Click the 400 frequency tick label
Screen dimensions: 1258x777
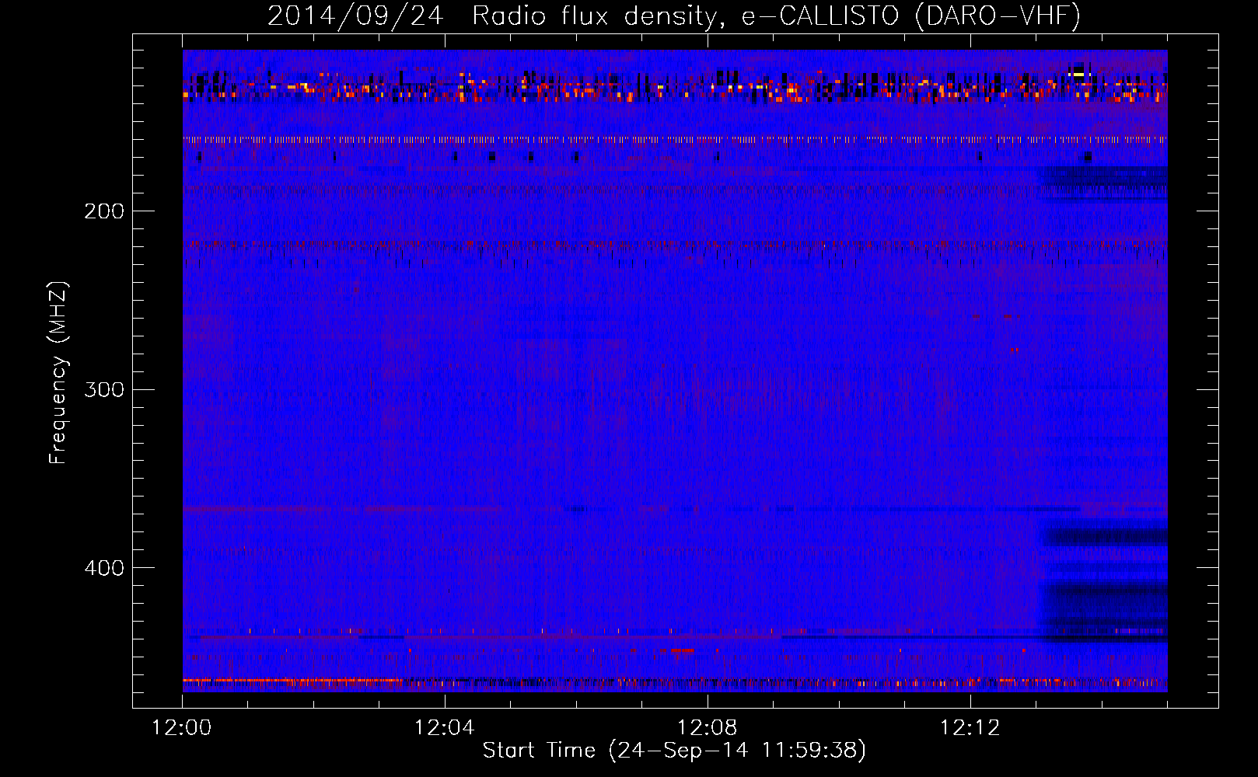(103, 568)
